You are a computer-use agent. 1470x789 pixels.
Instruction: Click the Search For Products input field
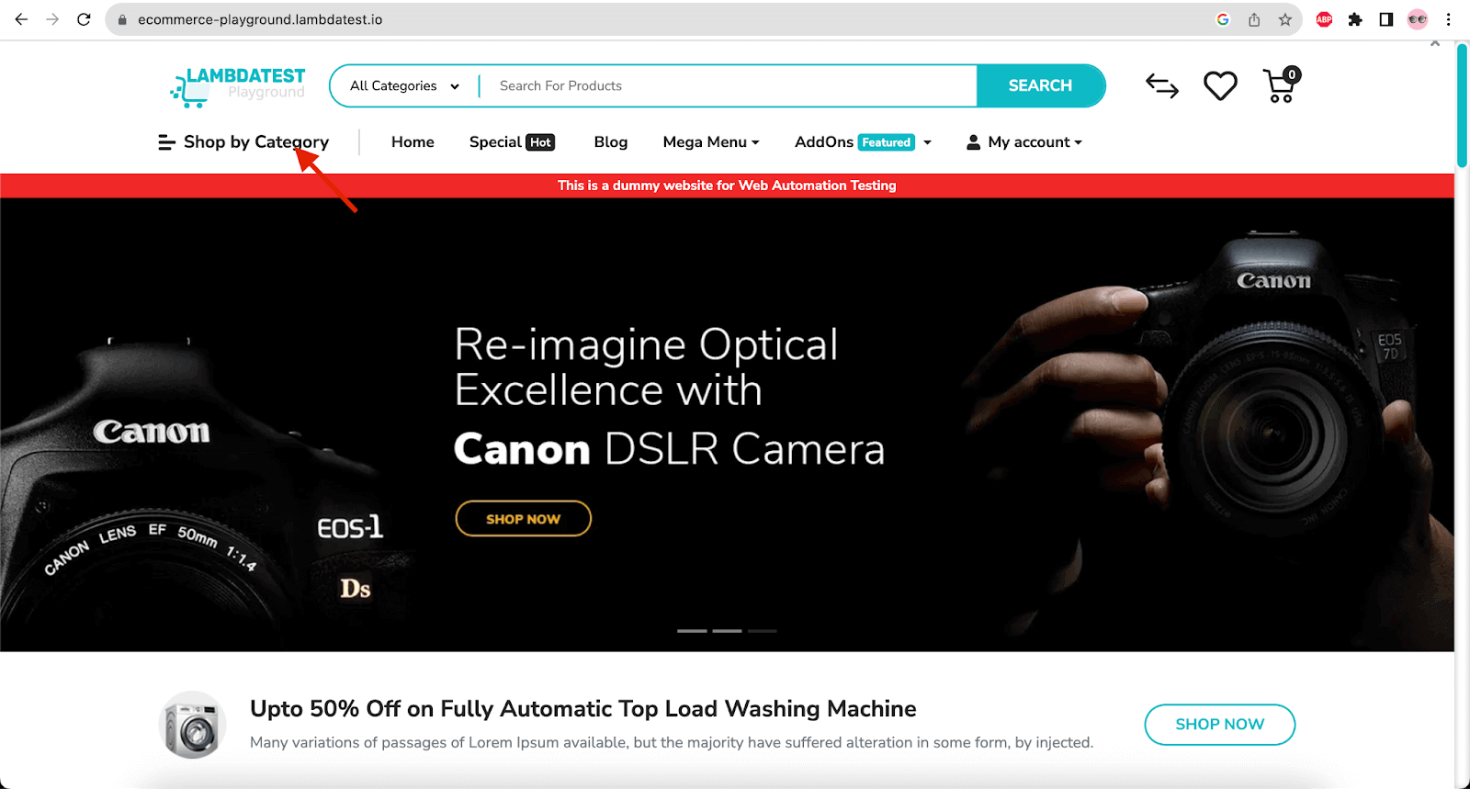726,86
